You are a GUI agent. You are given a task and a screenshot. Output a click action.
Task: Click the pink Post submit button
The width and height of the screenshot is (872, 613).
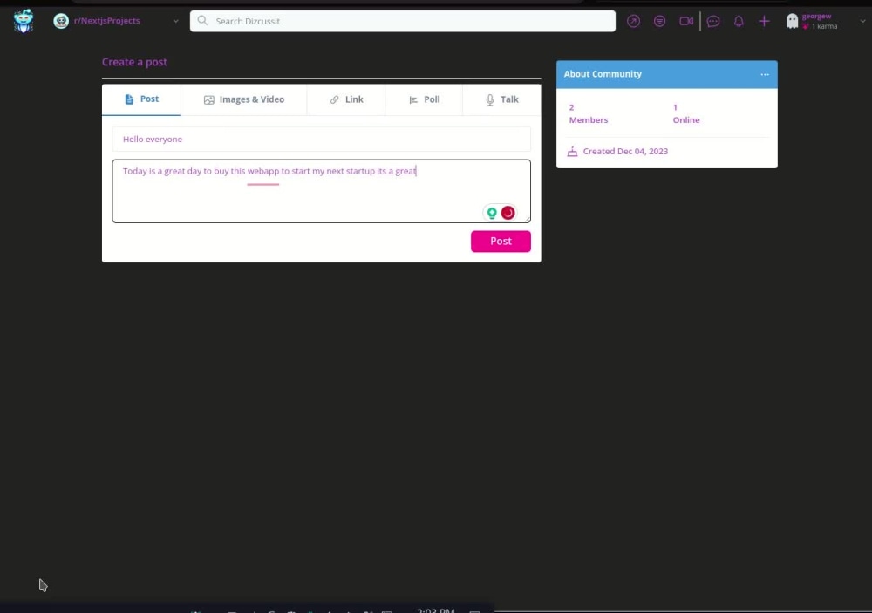point(501,241)
